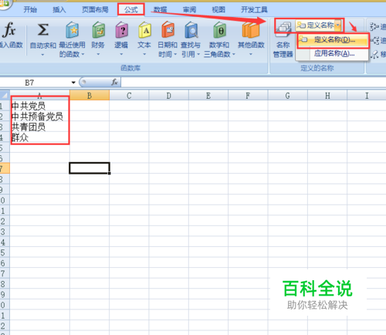Select column A header
The height and width of the screenshot is (335, 386).
point(39,96)
